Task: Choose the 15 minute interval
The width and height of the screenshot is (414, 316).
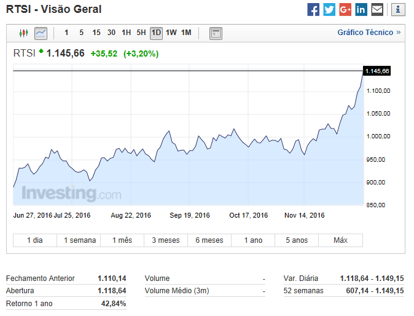Action: (x=96, y=33)
